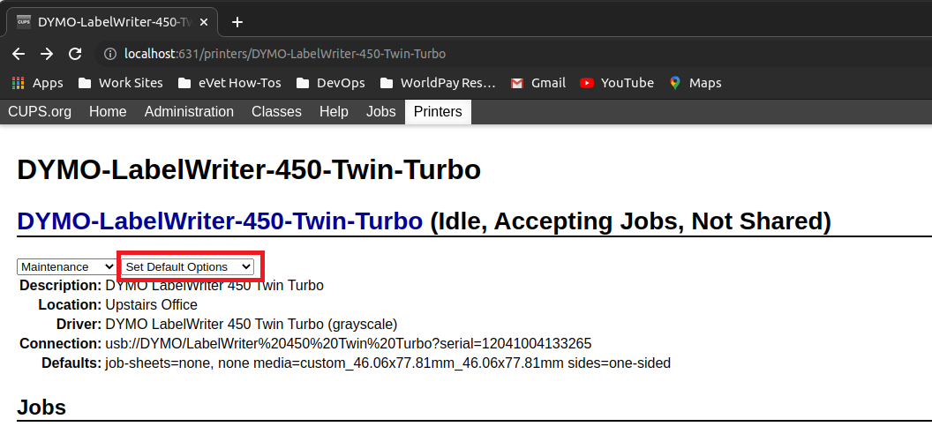Expand the Maintenance dropdown
This screenshot has width=932, height=434.
66,267
